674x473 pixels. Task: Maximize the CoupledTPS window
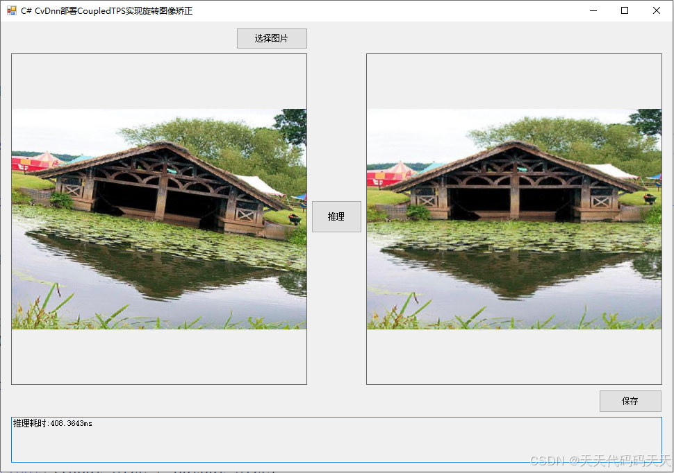pos(625,10)
